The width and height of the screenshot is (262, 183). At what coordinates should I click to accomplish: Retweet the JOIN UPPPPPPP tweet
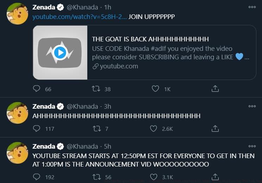pyautogui.click(x=96, y=89)
